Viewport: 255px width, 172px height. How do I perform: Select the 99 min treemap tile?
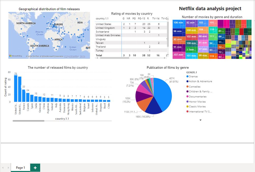point(203,55)
